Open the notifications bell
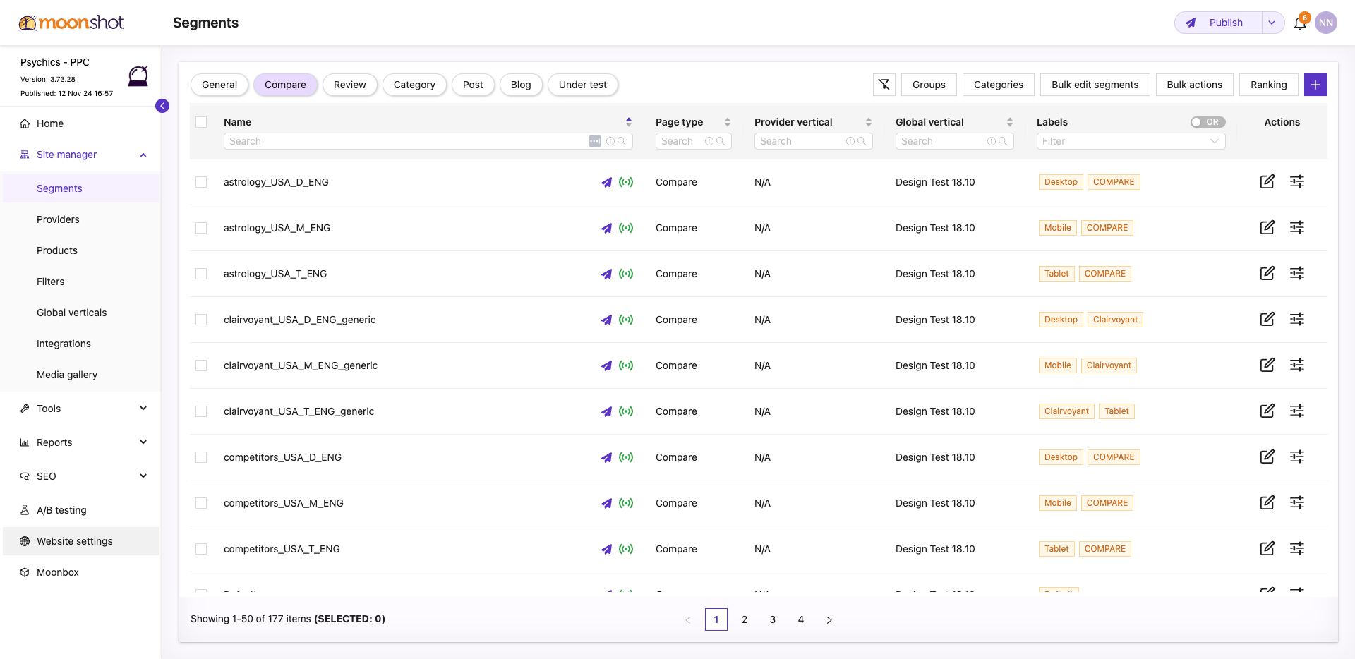This screenshot has height=659, width=1355. [1300, 23]
